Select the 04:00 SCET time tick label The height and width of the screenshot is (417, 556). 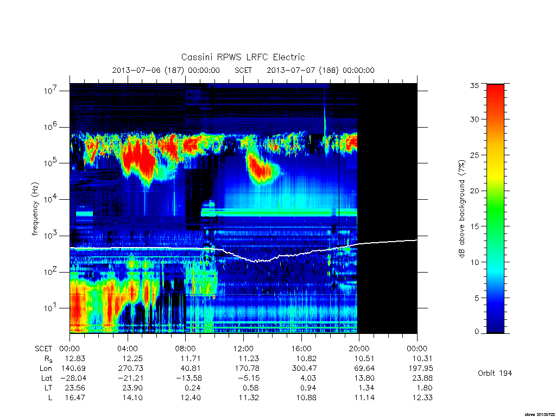(x=127, y=349)
